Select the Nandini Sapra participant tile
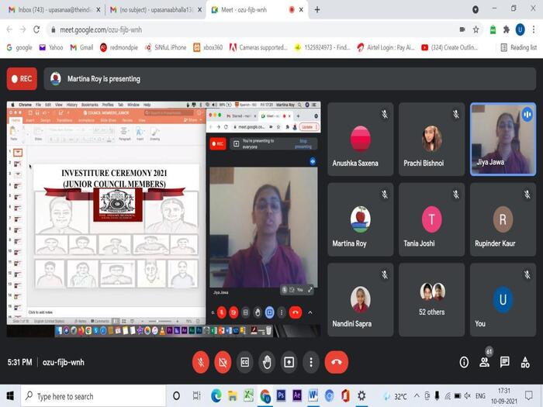The image size is (543, 407). click(x=360, y=300)
